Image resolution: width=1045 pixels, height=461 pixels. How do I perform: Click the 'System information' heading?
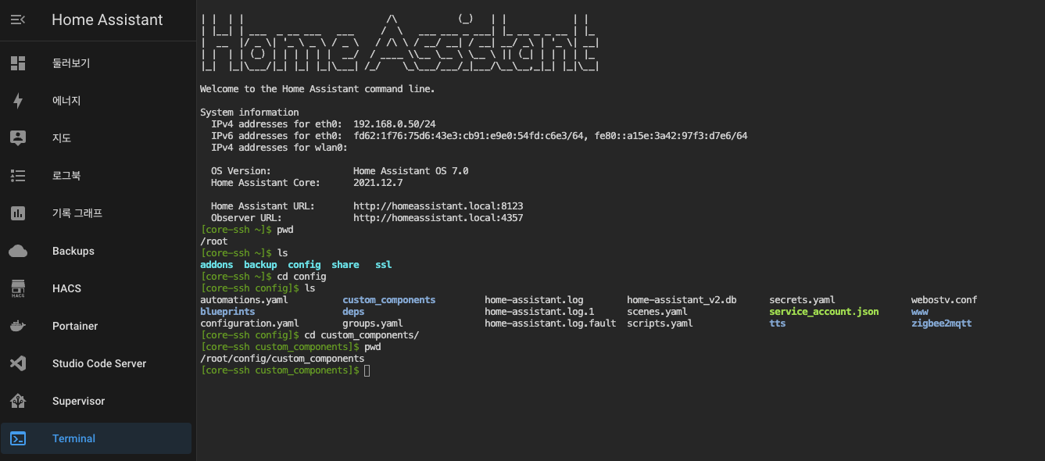[249, 113]
